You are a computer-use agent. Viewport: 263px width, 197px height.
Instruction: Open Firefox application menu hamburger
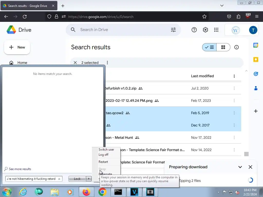257,17
